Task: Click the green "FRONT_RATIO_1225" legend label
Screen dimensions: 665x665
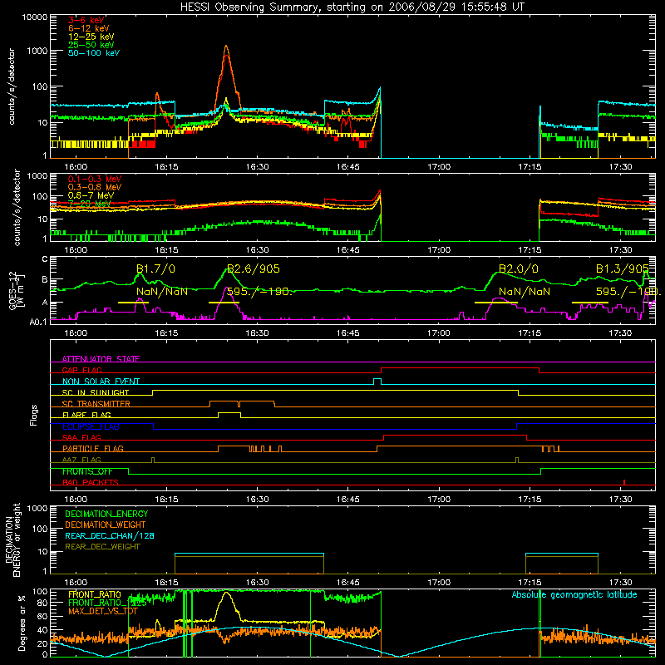Action: (107, 603)
